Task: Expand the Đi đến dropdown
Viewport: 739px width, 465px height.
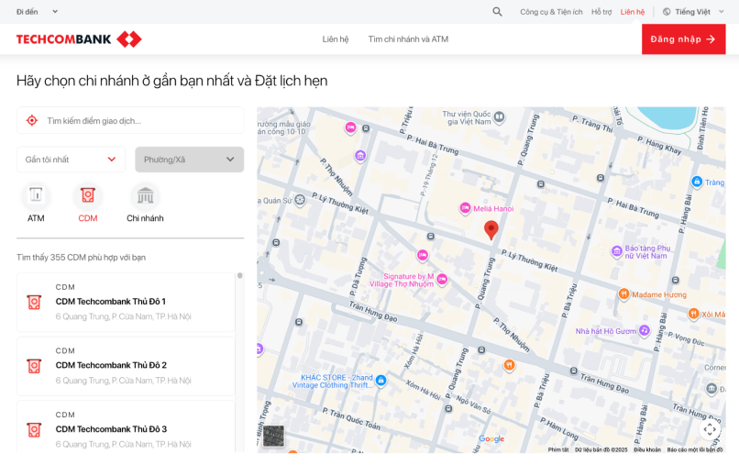Action: 37,12
